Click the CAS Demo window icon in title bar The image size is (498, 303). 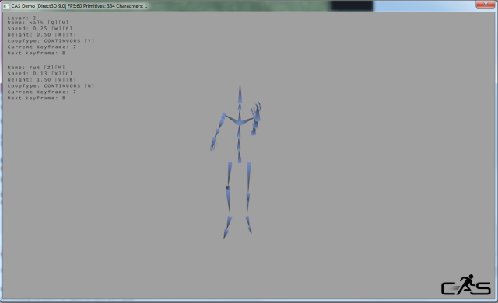5,6
